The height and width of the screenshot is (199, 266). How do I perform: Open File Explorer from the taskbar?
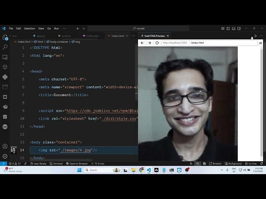coord(133,170)
